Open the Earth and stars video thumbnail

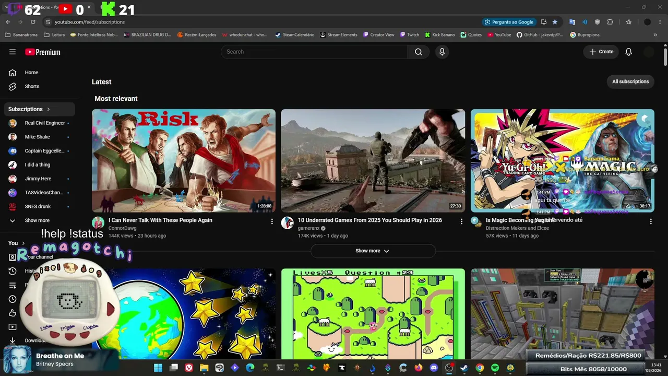pyautogui.click(x=184, y=314)
